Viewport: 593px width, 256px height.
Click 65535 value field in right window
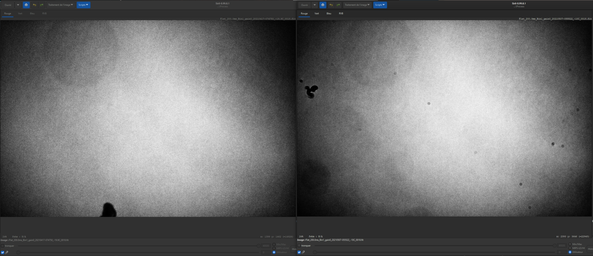pos(562,246)
